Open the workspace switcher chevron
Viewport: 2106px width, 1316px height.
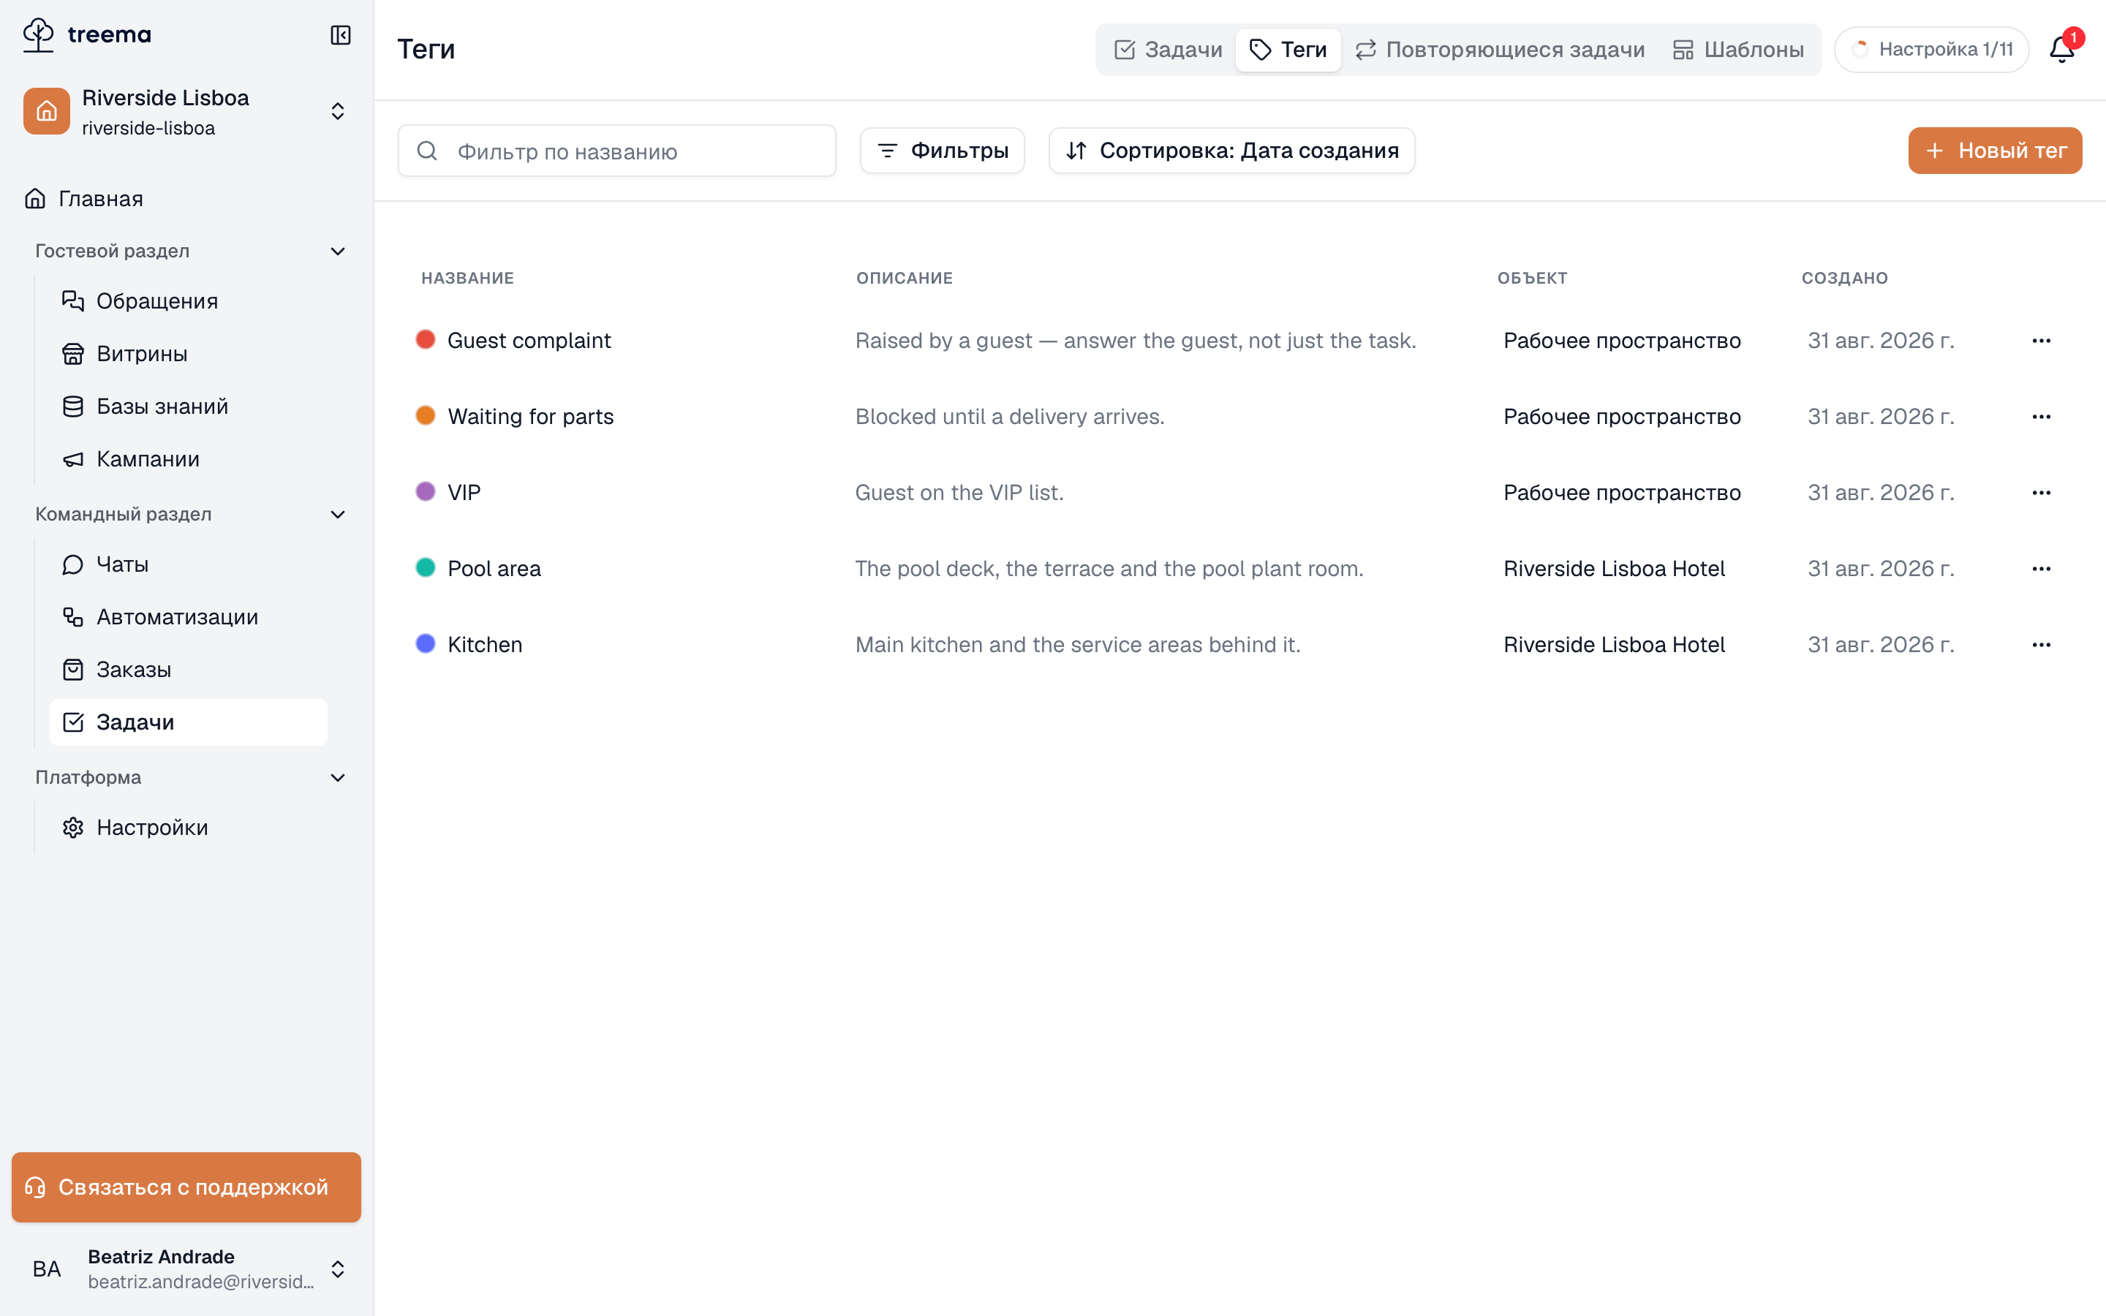coord(338,111)
